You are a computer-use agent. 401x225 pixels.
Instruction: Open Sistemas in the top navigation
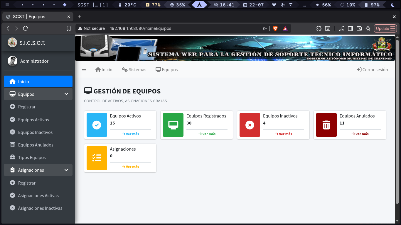[134, 70]
